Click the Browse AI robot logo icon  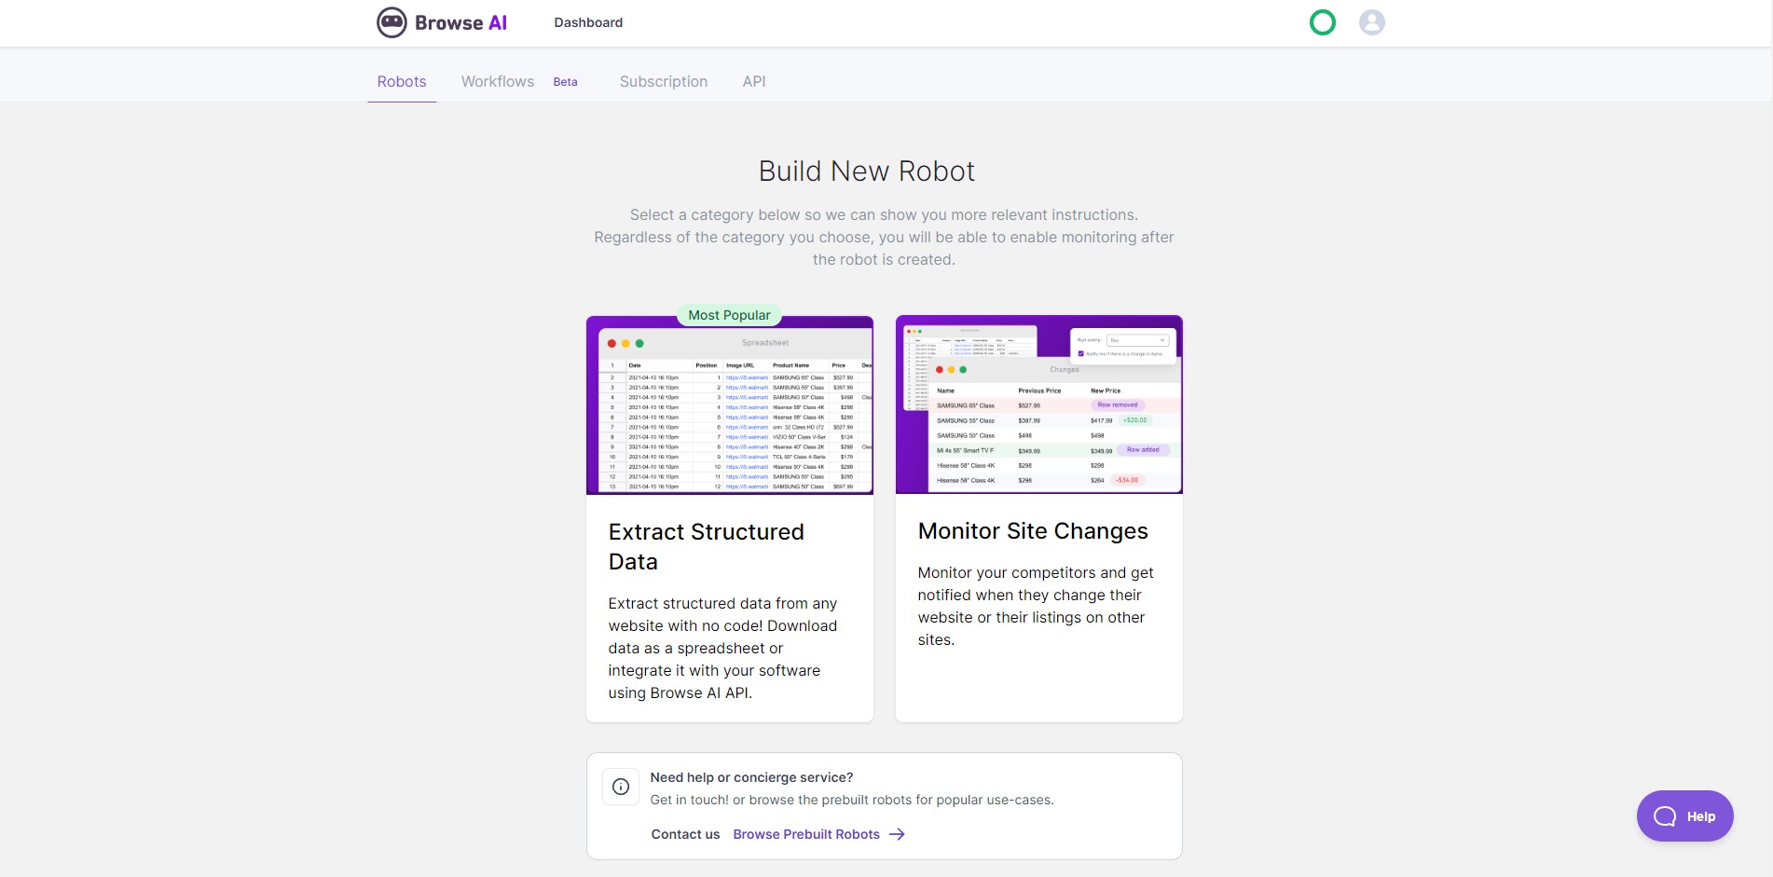click(x=392, y=22)
